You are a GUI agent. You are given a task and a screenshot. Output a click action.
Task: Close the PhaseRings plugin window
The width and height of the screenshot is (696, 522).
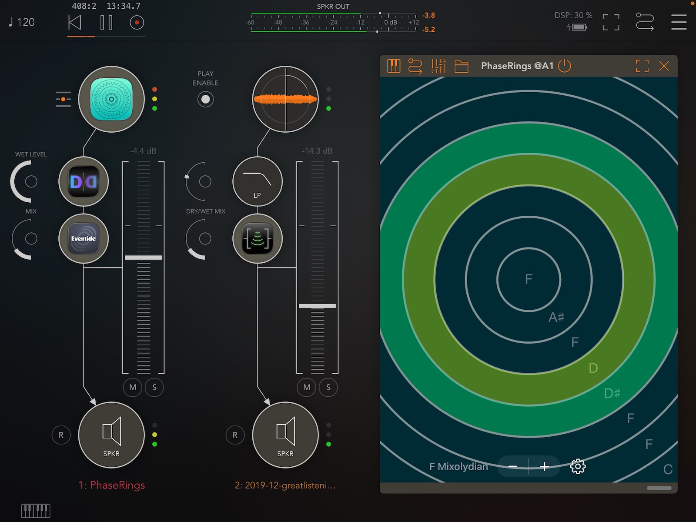click(x=664, y=66)
